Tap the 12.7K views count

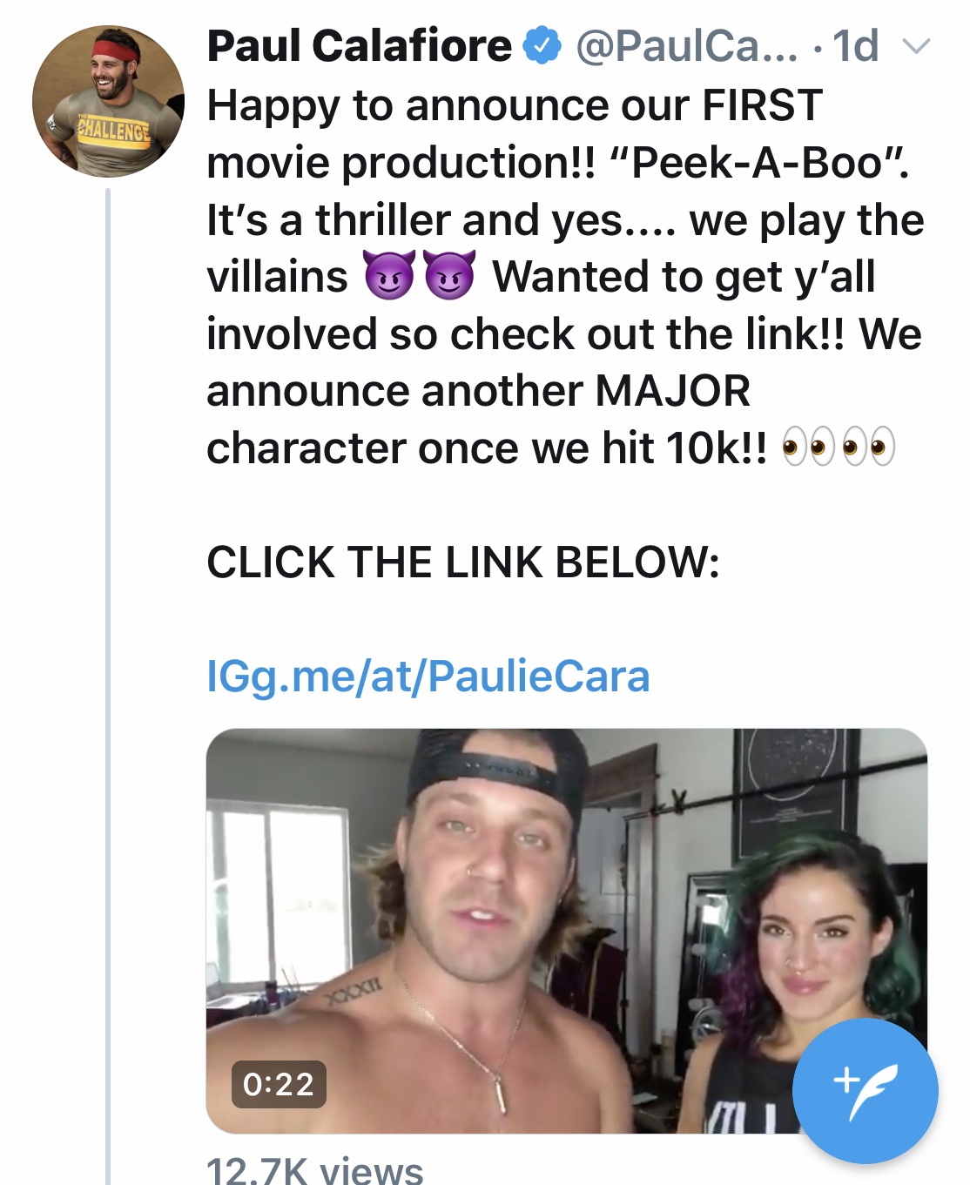pyautogui.click(x=315, y=1171)
